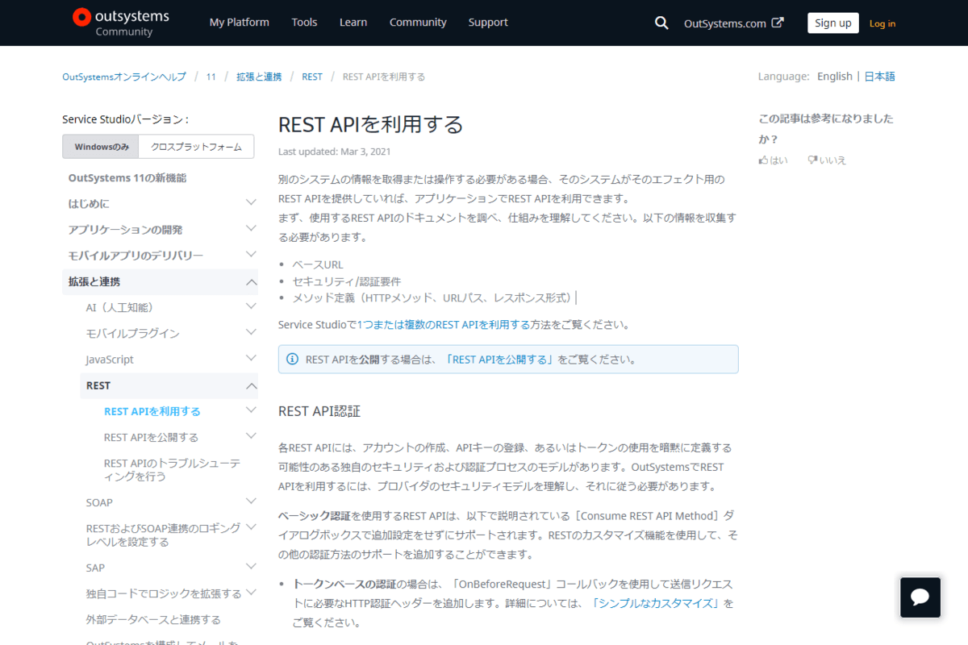The height and width of the screenshot is (645, 968).
Task: Open the Support menu
Action: pyautogui.click(x=488, y=23)
